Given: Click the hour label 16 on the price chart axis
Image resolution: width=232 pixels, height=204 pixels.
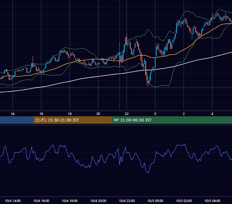Looking at the screenshot, I should pos(41,114).
